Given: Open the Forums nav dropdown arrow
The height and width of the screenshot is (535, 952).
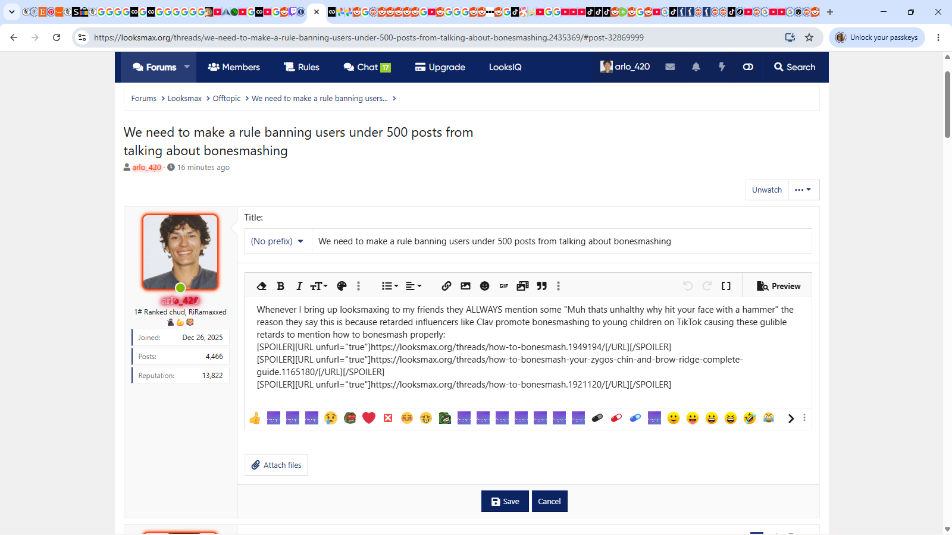Looking at the screenshot, I should point(187,67).
